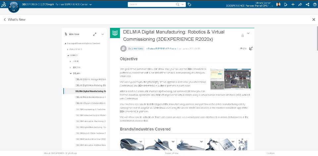Open DELMIA Body In White Fastener page
318x156 pixels.
pos(91,133)
